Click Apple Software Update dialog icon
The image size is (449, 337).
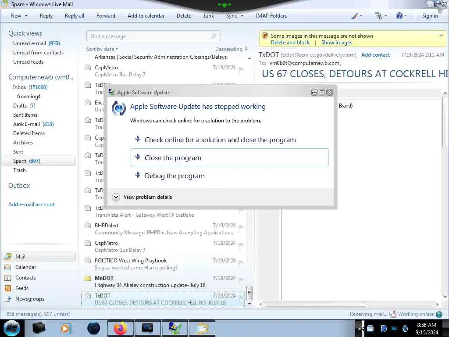pos(118,108)
